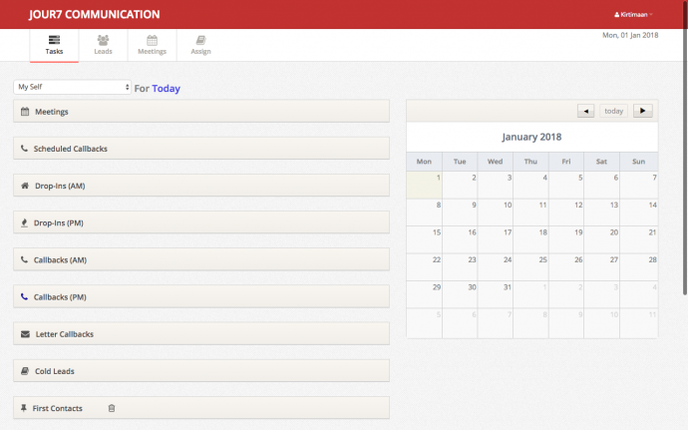Switch to the Leads tab
688x430 pixels.
pos(103,45)
